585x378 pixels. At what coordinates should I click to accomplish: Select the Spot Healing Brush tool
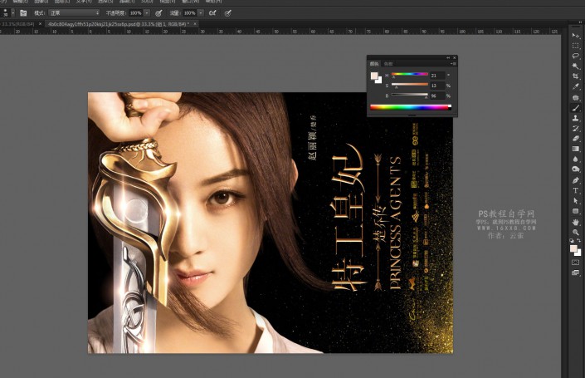pyautogui.click(x=576, y=97)
